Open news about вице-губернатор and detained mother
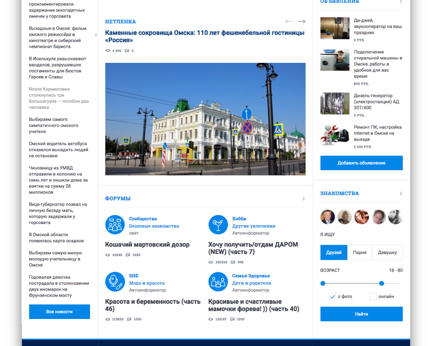Image resolution: width=432 pixels, height=346 pixels. click(58, 214)
